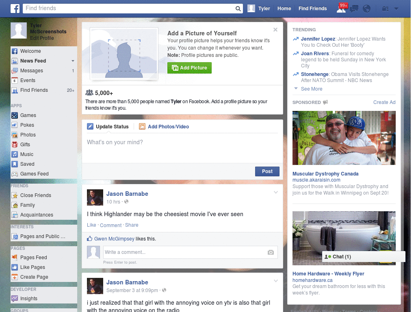Click the What's on your mind box
This screenshot has width=416, height=312.
coord(182,148)
